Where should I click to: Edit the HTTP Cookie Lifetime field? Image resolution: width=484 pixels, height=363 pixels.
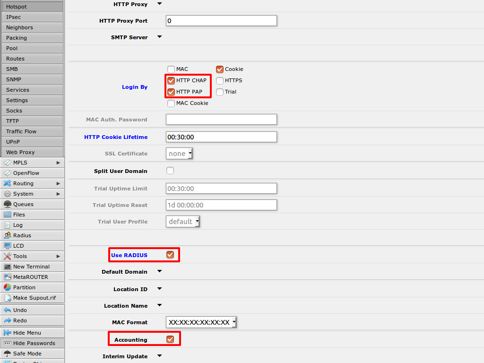[x=221, y=137]
